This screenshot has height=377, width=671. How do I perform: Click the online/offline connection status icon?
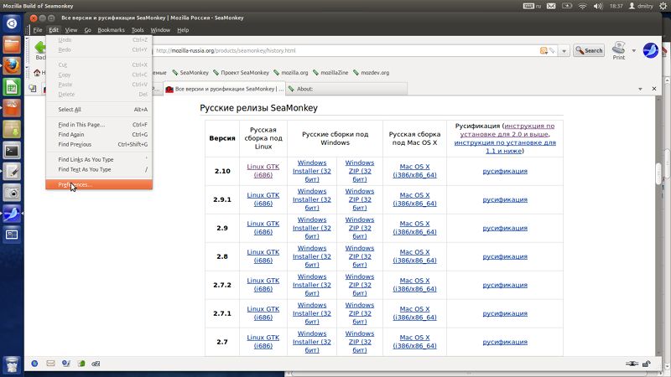(x=632, y=364)
